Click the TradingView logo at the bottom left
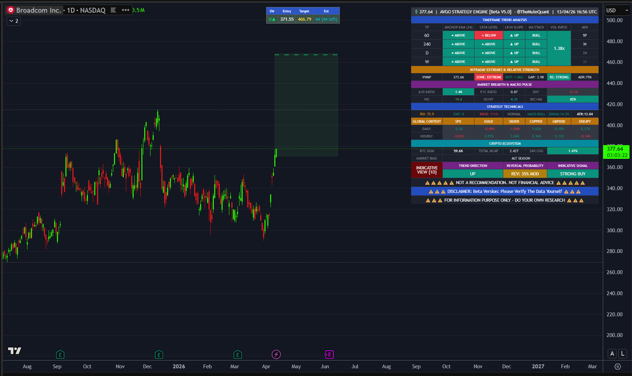The image size is (632, 376). [14, 351]
